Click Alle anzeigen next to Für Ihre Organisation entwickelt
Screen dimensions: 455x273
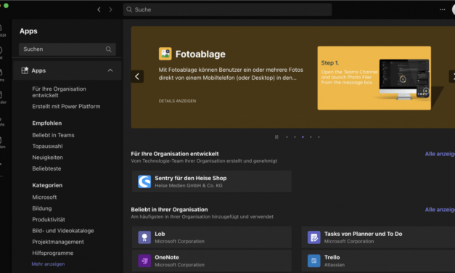tap(440, 154)
